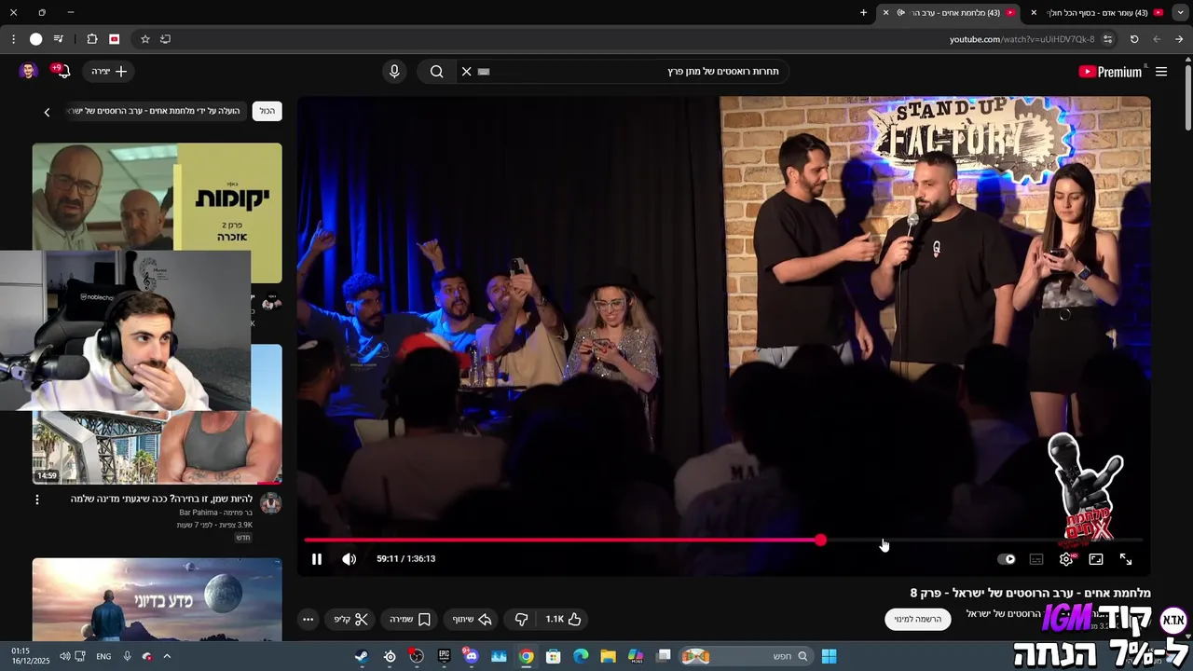Open a new browser tab with plus
The height and width of the screenshot is (671, 1193).
coord(863,13)
